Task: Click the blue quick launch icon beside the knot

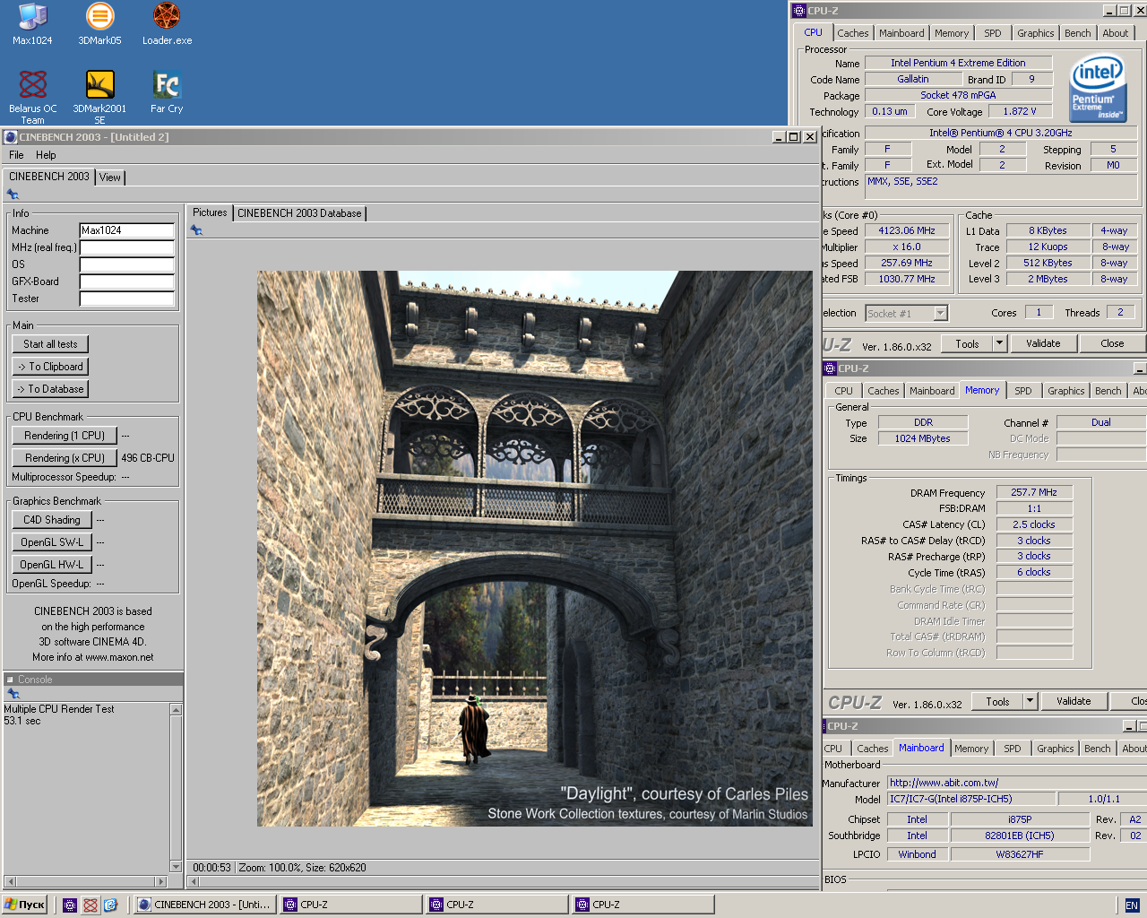Action: click(x=110, y=905)
